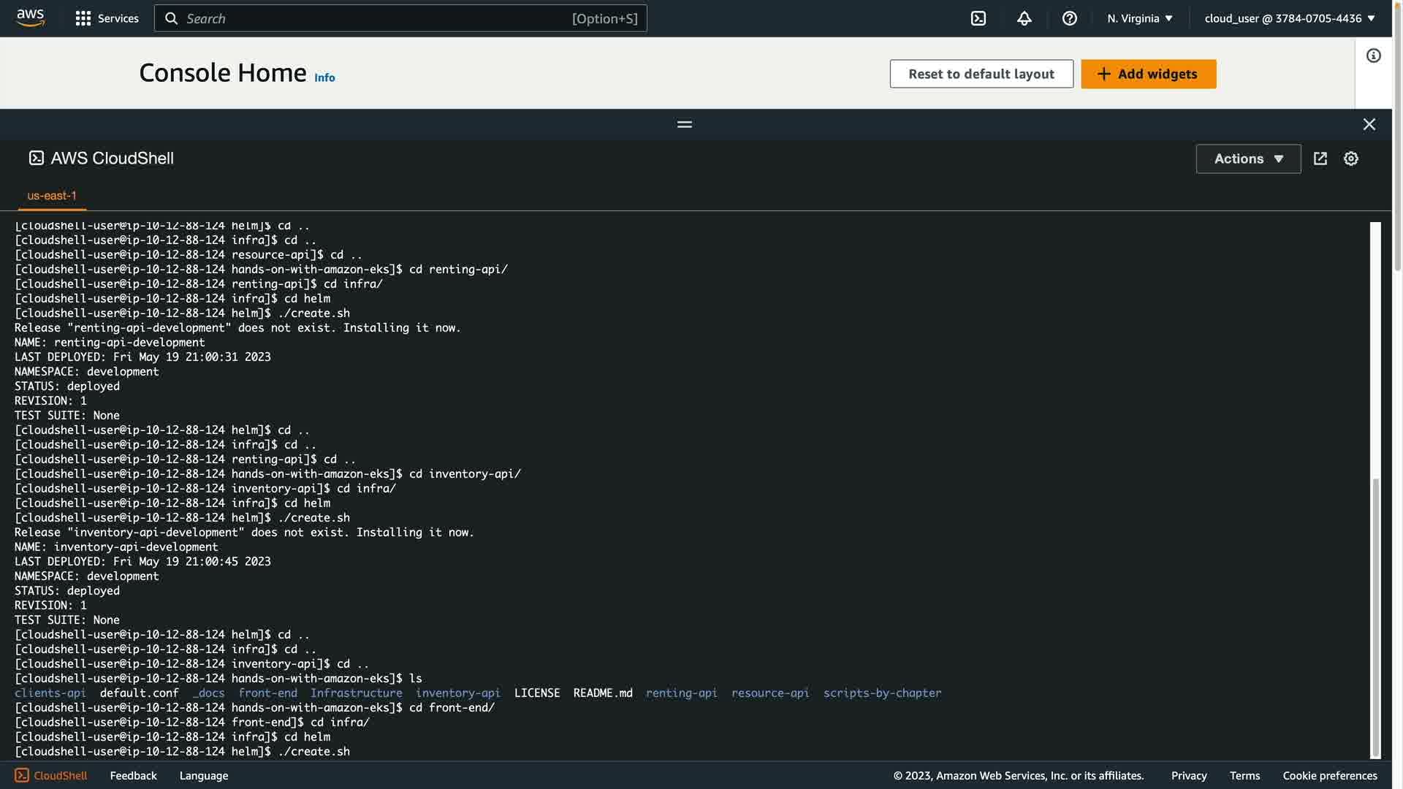Click the AWS logo home icon
1403x789 pixels.
[x=30, y=18]
